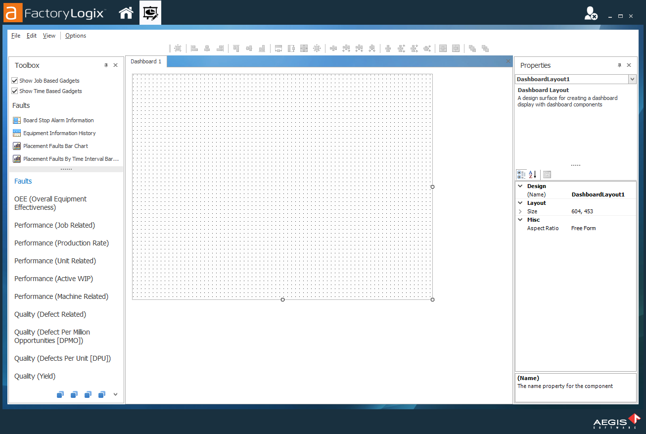Switch Properties panel to alphabetical sorting

[x=533, y=174]
